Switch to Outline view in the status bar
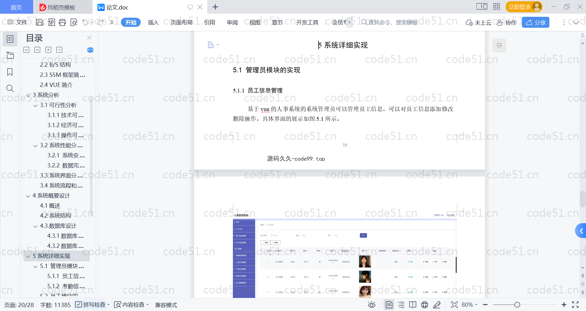Screen dimensions: 586x311 pyautogui.click(x=401, y=305)
